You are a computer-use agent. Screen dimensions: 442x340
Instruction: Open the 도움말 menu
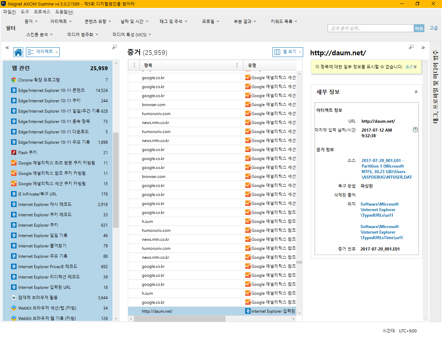click(64, 12)
